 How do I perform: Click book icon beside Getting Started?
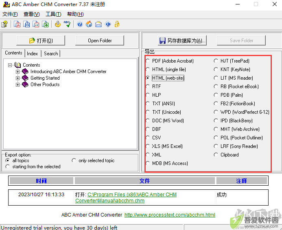click(x=25, y=78)
